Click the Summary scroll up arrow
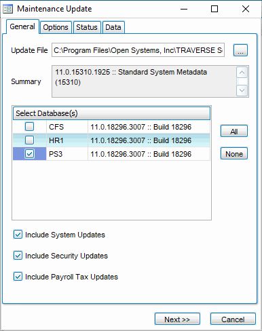 click(242, 73)
